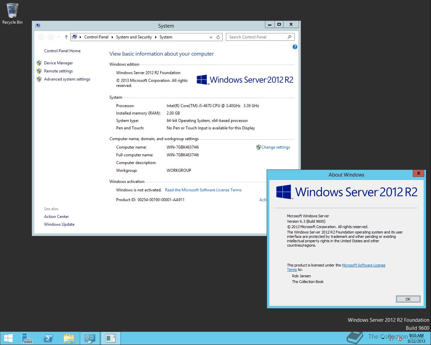The width and height of the screenshot is (431, 345).
Task: Click the Up arrow navigation button
Action: (66, 37)
